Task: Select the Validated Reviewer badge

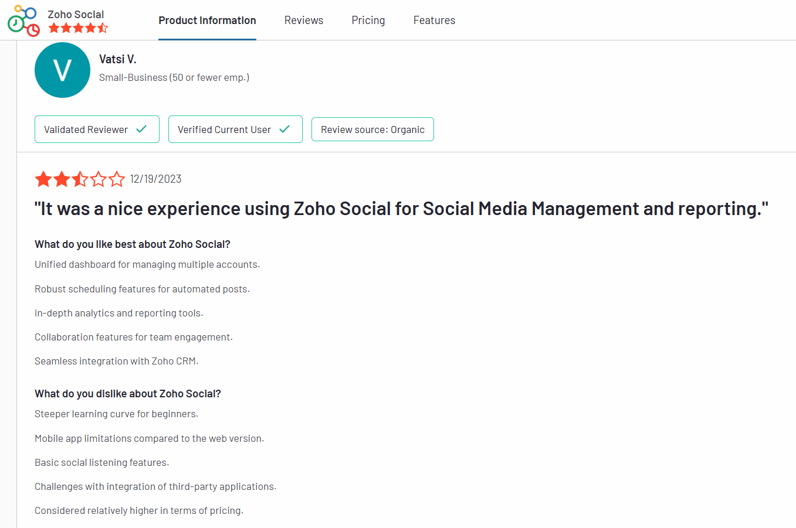Action: pos(97,129)
